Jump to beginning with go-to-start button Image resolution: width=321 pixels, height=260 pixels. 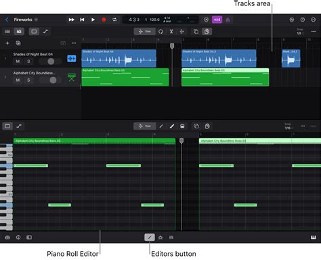click(82, 20)
